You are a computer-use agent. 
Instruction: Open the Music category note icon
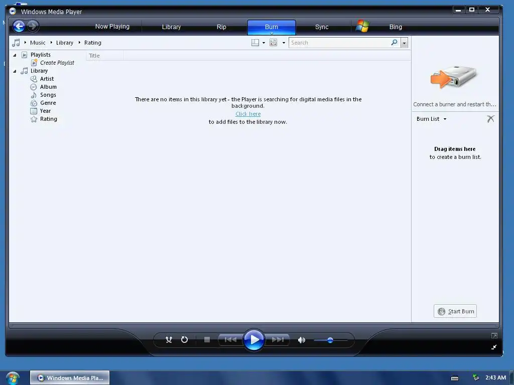click(16, 43)
